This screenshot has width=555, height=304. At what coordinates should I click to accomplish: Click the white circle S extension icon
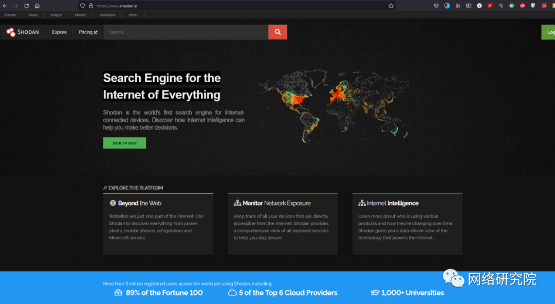click(x=479, y=6)
